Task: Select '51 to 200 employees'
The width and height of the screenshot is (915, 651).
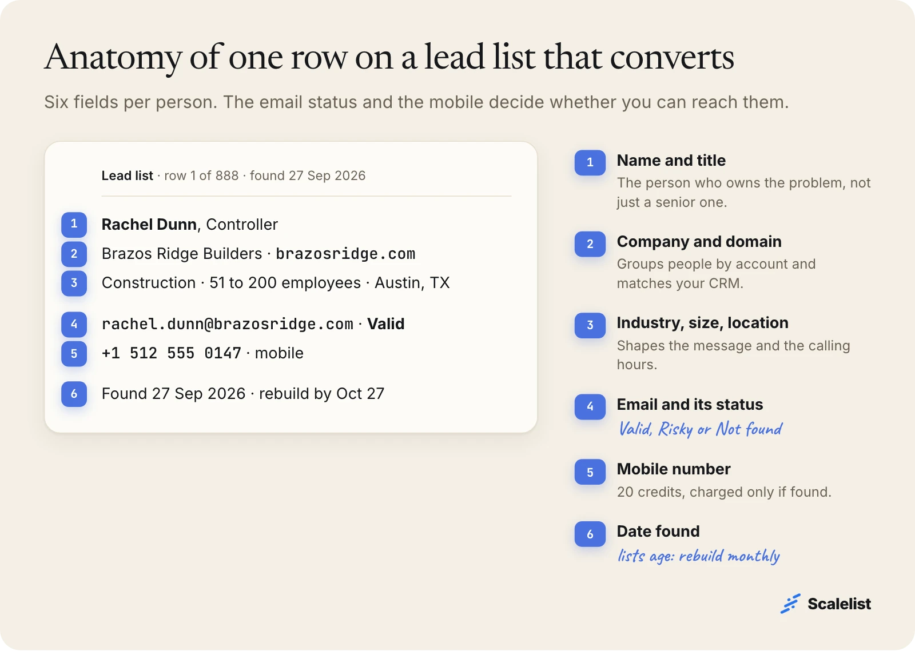Action: (285, 283)
